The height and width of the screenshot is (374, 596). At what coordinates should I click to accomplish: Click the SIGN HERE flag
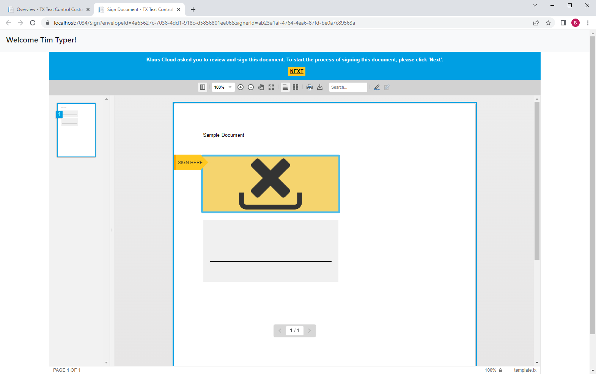click(190, 162)
